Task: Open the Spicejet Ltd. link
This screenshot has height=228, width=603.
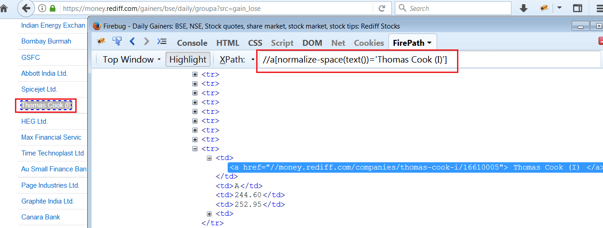Action: tap(39, 89)
